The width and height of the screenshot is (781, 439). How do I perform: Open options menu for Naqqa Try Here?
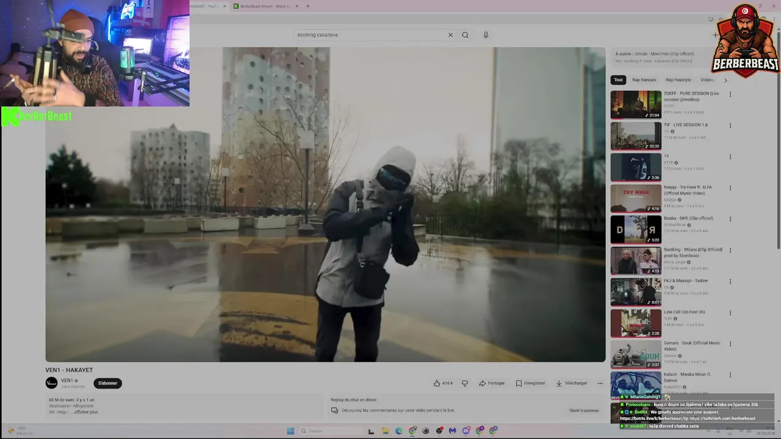(730, 188)
